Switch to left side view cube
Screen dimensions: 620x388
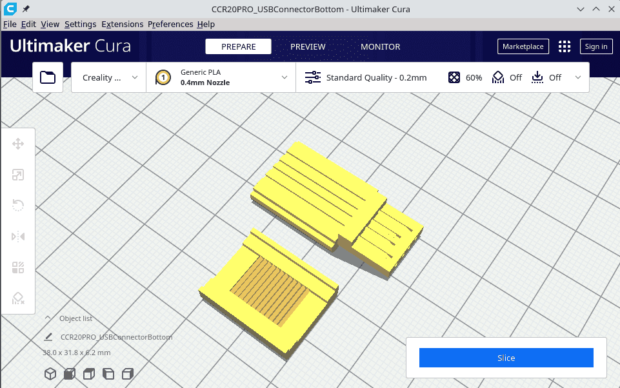pyautogui.click(x=108, y=374)
